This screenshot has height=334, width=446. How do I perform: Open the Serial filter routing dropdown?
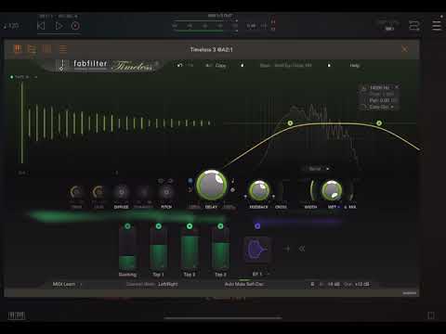318,169
